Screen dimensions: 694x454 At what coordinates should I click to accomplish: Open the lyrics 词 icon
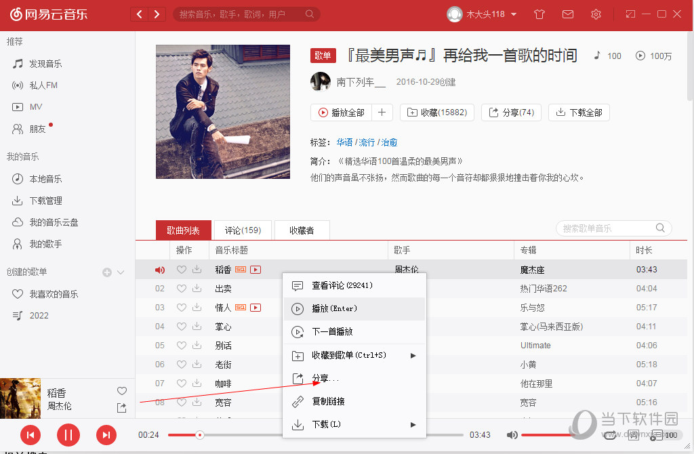[x=634, y=436]
